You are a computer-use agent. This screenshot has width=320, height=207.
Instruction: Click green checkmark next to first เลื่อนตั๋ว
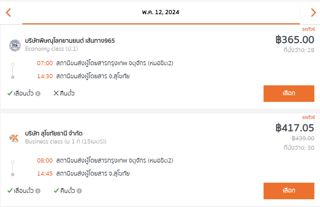click(10, 93)
